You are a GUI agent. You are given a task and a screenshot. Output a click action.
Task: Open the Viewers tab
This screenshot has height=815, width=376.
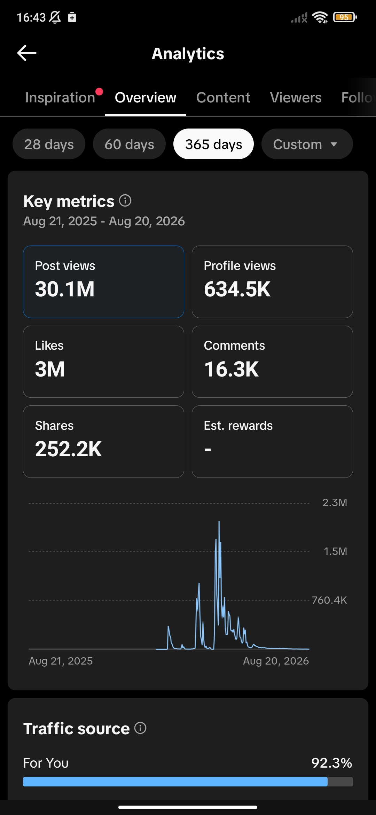point(296,98)
